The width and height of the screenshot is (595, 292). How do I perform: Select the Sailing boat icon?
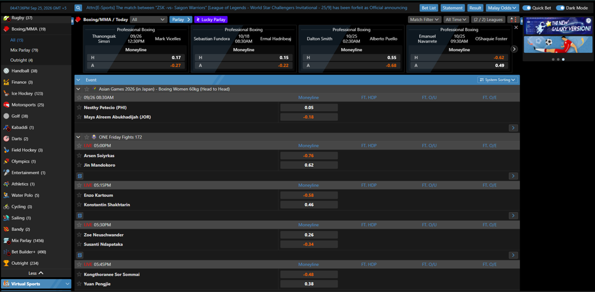pyautogui.click(x=6, y=218)
